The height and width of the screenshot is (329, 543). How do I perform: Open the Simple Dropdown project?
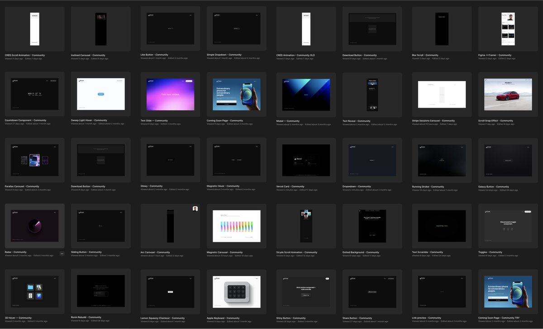pyautogui.click(x=236, y=29)
